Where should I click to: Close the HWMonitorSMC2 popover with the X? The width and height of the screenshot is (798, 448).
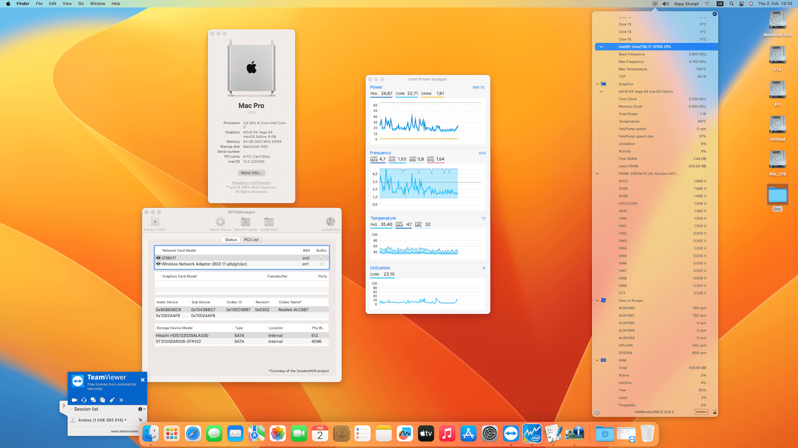(x=715, y=14)
